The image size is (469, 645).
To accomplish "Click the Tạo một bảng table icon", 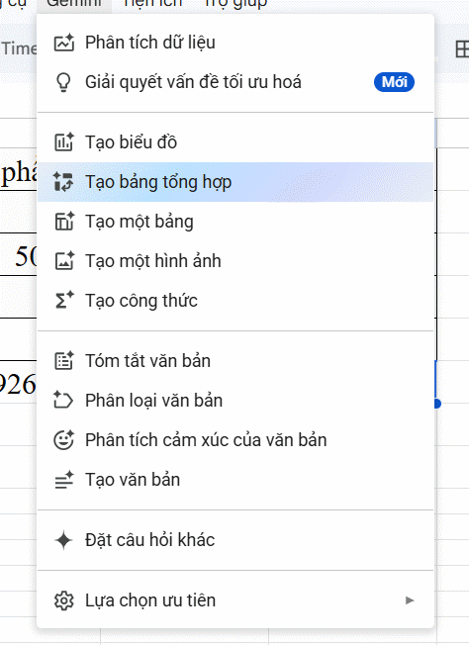I will click(64, 222).
